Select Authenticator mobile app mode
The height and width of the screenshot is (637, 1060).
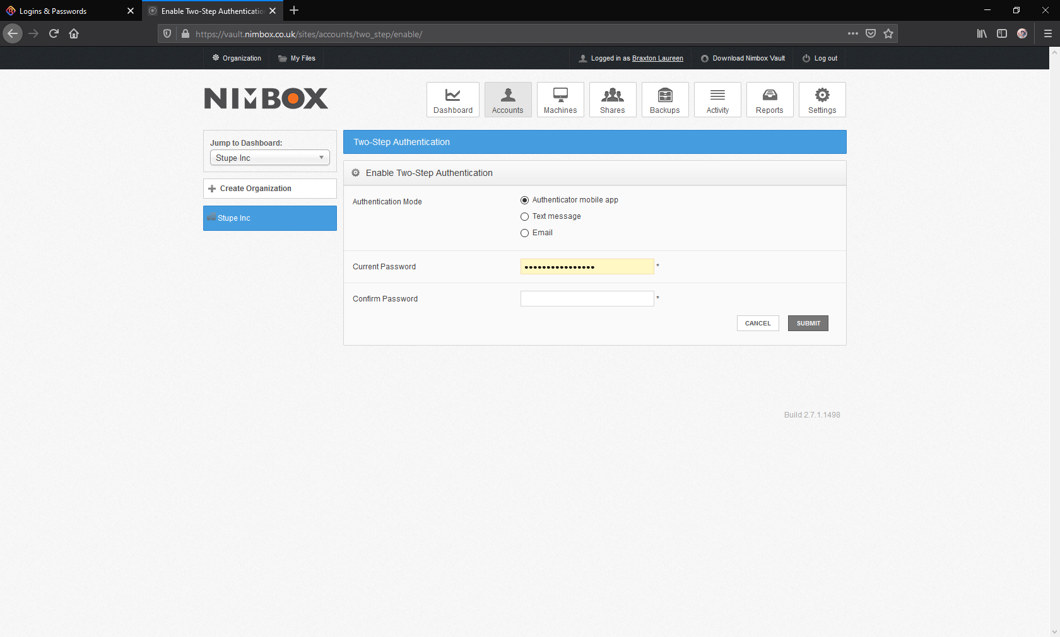[524, 200]
